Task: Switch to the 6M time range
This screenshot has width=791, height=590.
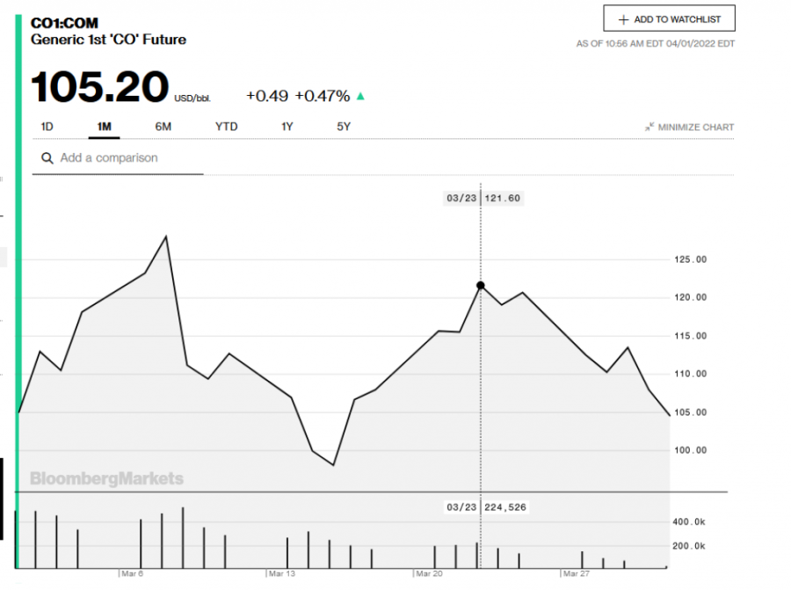Action: (x=163, y=127)
